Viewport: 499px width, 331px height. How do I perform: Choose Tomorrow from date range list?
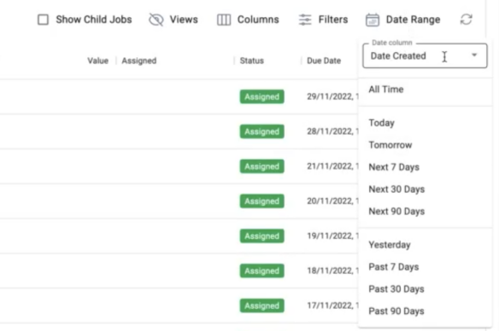coord(390,145)
